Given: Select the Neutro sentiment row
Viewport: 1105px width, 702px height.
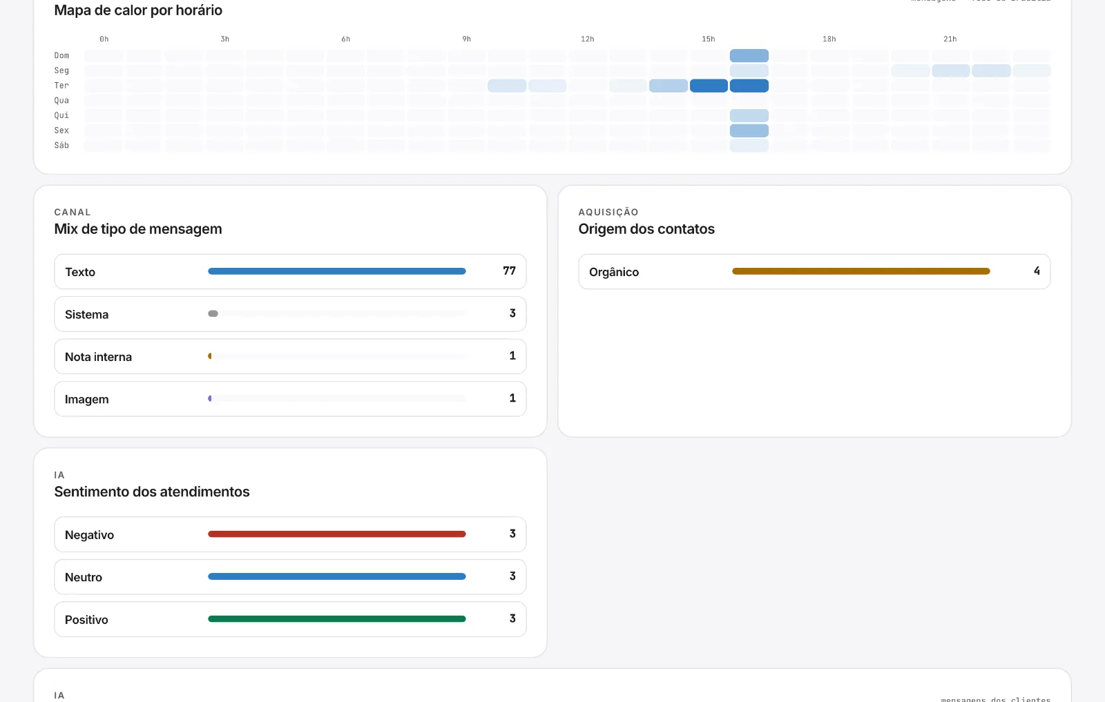Looking at the screenshot, I should point(290,577).
